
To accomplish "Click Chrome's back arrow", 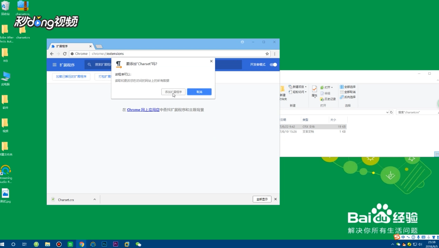I will click(x=52, y=54).
